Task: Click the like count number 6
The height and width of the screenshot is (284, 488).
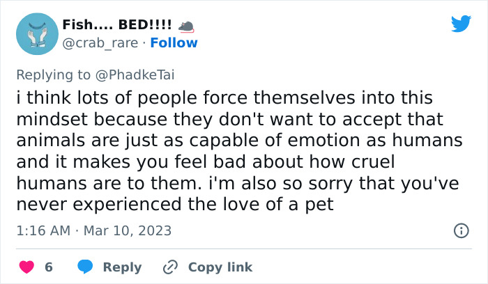Action: click(49, 267)
